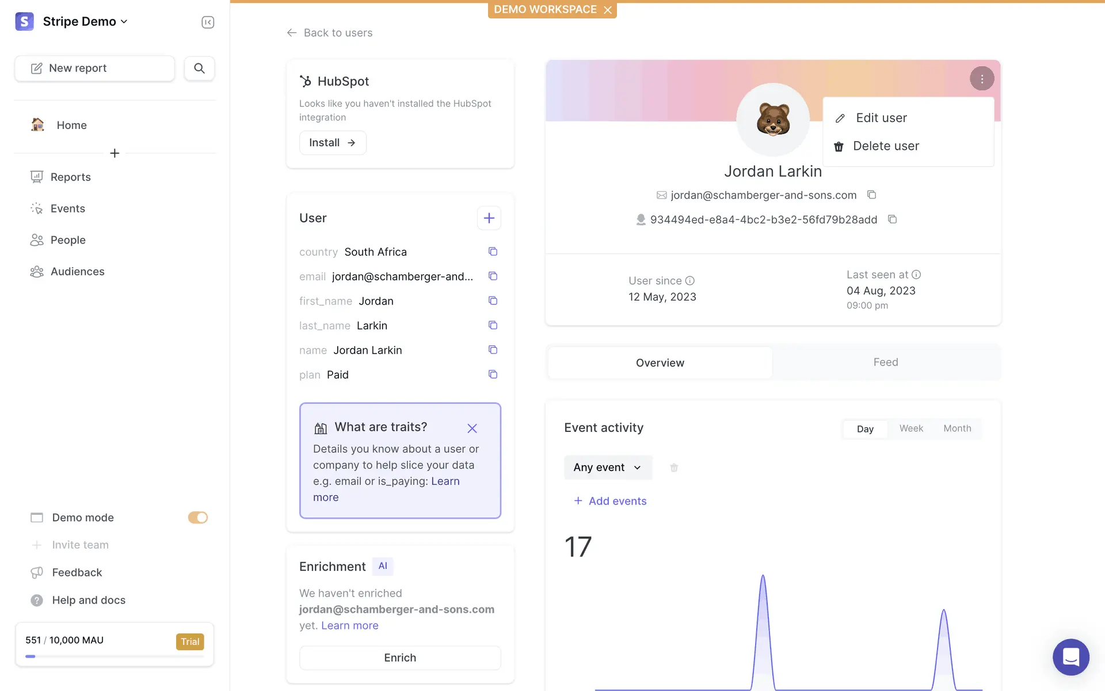
Task: Open the chat support bubble
Action: 1070,656
